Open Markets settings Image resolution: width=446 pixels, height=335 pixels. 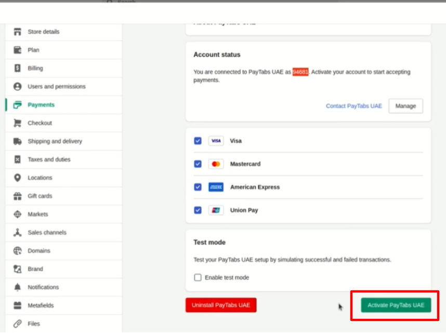point(64,214)
